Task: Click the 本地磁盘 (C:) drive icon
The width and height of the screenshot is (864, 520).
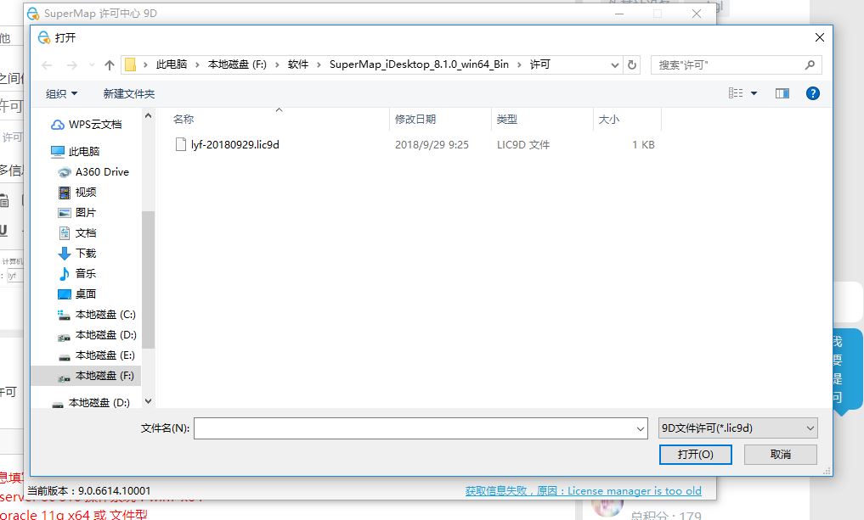Action: click(x=65, y=315)
